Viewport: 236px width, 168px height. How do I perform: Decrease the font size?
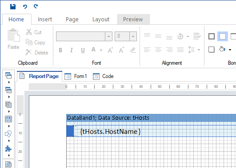tap(122, 50)
